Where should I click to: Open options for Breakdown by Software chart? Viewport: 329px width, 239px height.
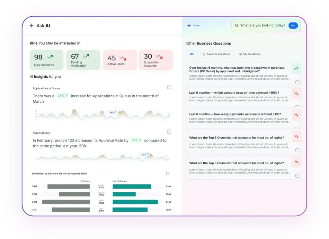point(168,174)
